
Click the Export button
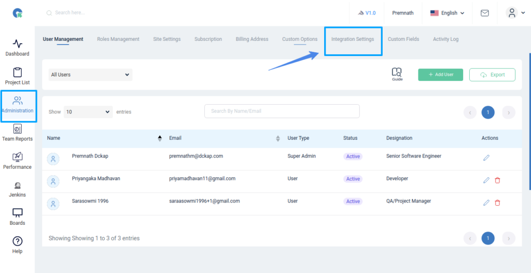coord(492,75)
